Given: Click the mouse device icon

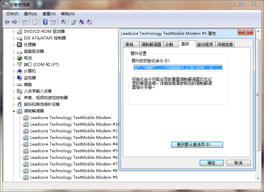Looking at the screenshot, I should point(20,104).
